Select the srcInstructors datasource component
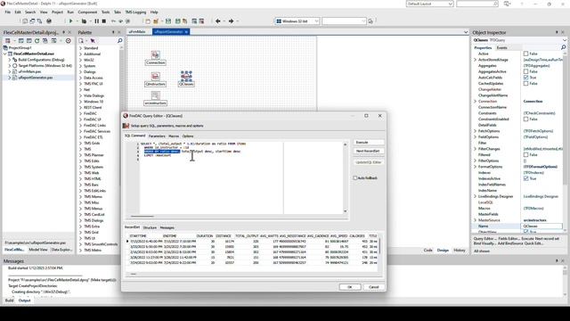 point(155,98)
